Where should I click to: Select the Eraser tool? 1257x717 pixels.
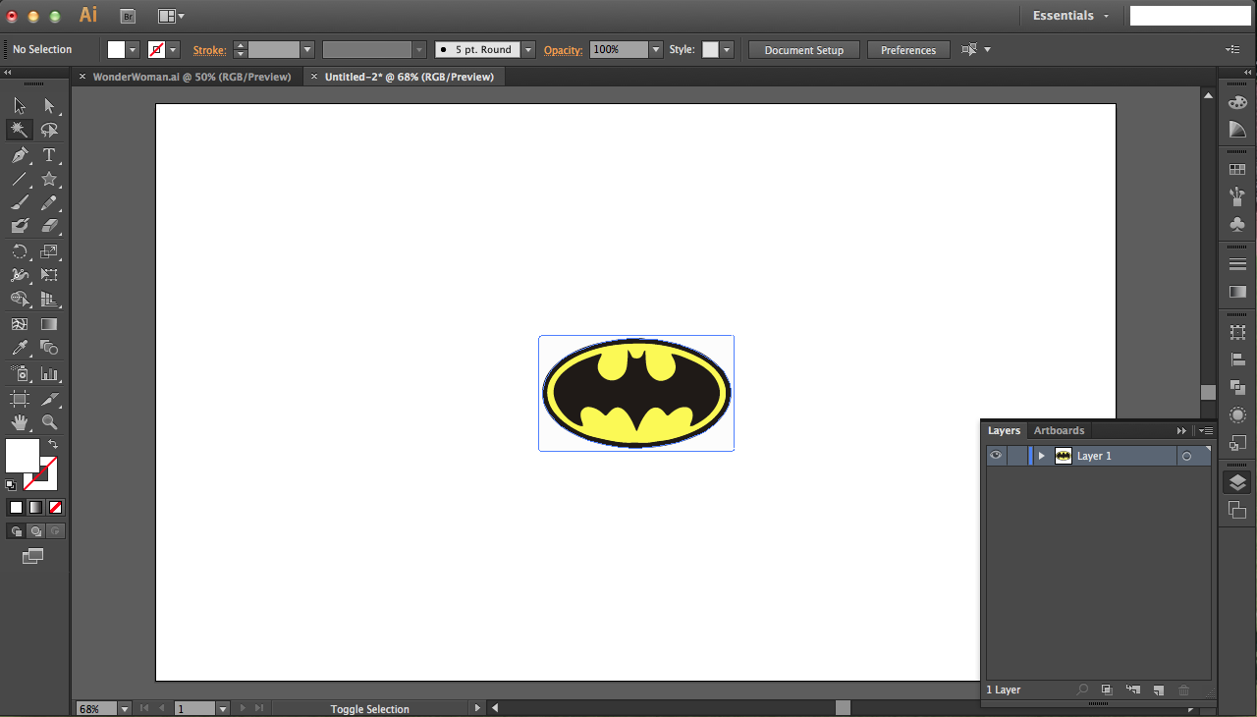click(49, 226)
